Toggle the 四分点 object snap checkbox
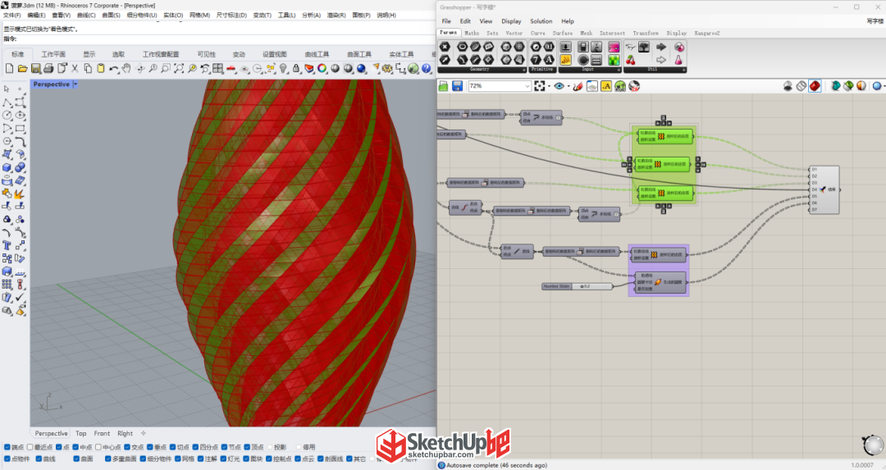The width and height of the screenshot is (886, 470). [195, 447]
